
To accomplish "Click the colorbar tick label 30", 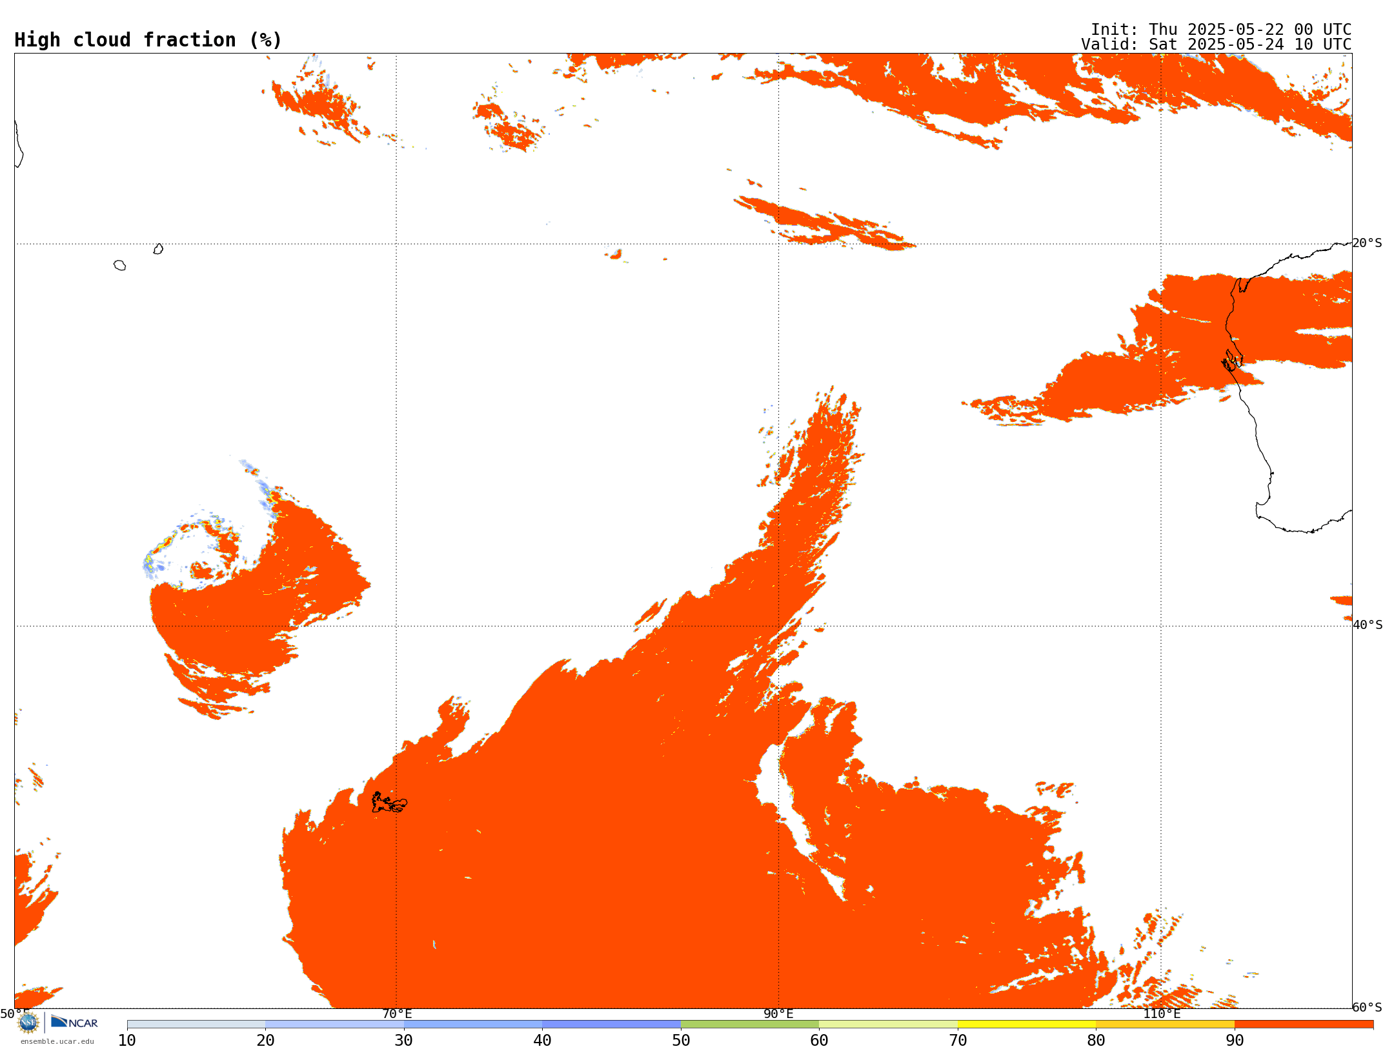I will click(404, 1041).
